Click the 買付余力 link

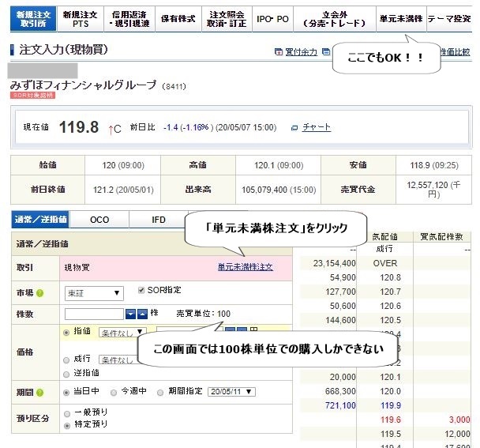pos(302,52)
